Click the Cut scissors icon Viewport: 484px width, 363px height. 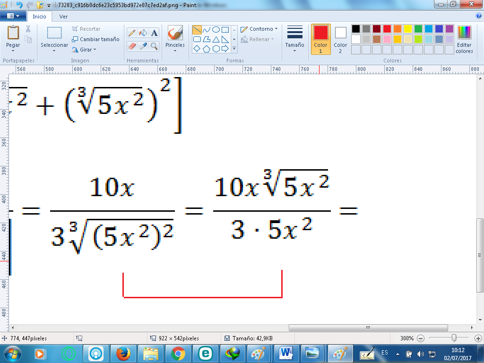pos(28,29)
